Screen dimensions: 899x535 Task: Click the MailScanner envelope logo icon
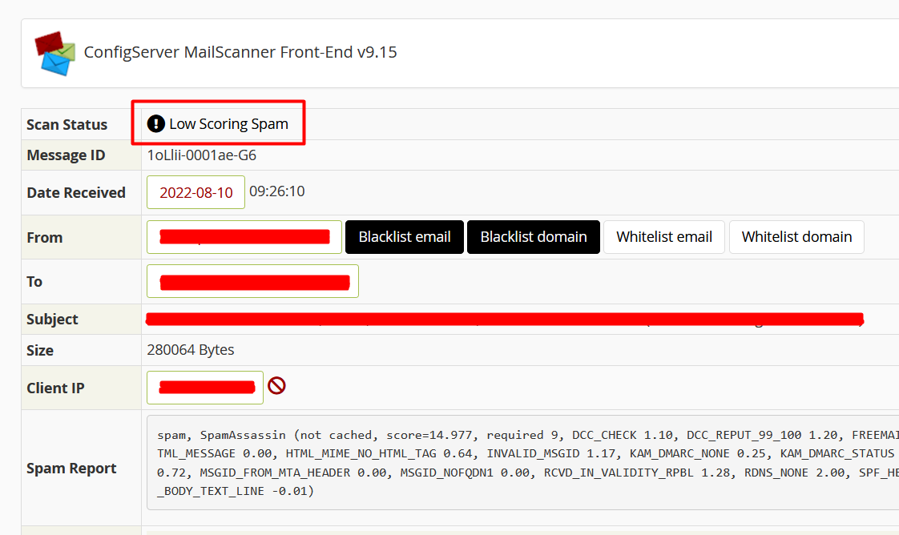(x=54, y=53)
